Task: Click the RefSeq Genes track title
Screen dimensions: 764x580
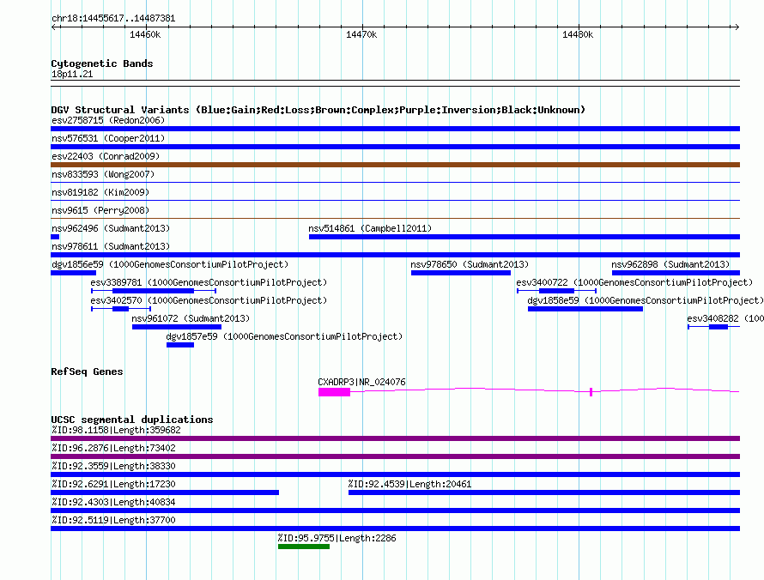Action: tap(87, 372)
